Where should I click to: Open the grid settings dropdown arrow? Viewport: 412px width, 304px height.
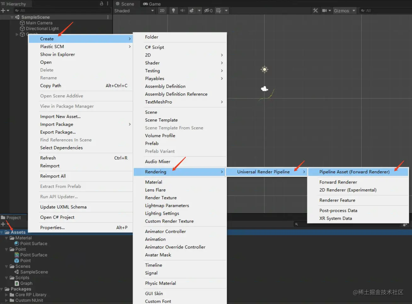[226, 11]
